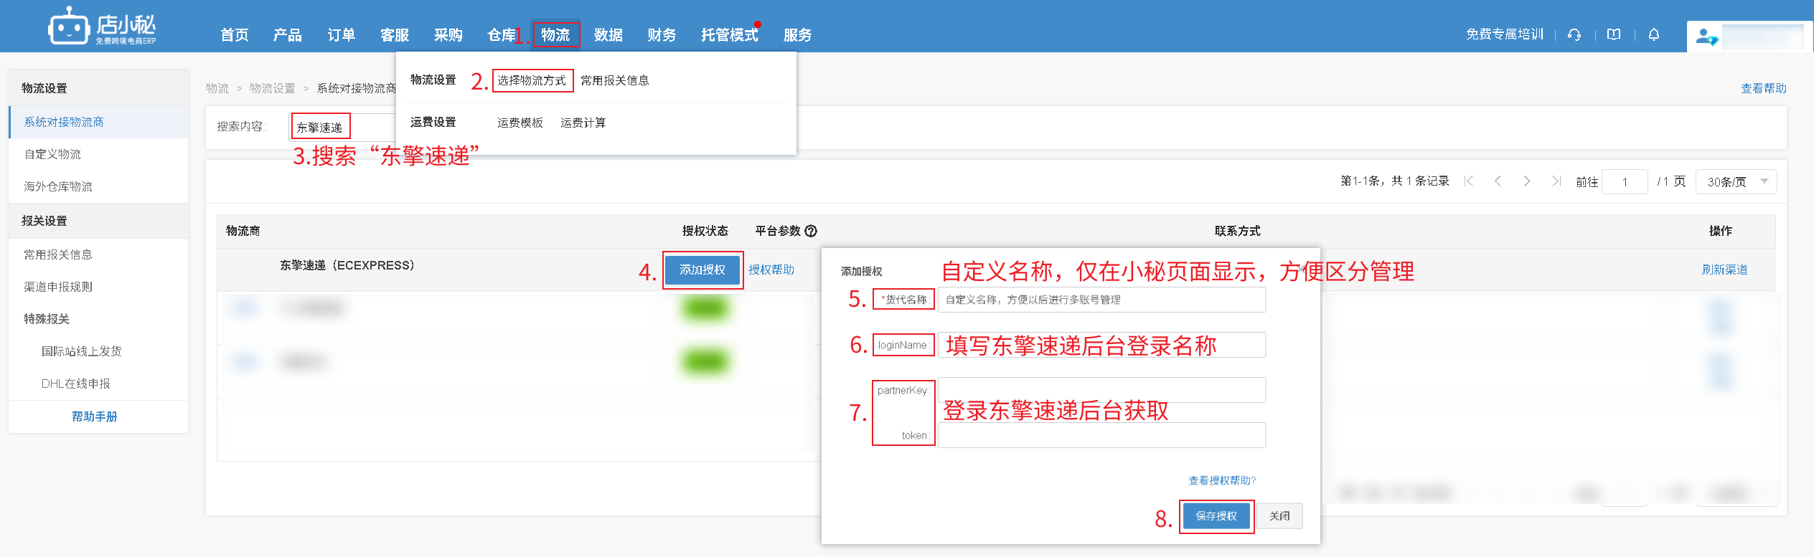Image resolution: width=1814 pixels, height=557 pixels.
Task: Open the 授权帮助 link
Action: tap(771, 270)
